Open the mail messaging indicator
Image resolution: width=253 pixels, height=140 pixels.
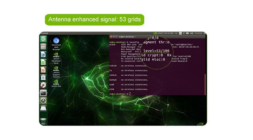click(x=187, y=33)
